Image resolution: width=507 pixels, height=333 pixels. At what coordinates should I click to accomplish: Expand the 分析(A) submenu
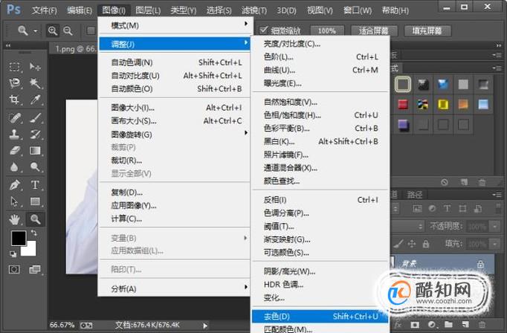174,288
